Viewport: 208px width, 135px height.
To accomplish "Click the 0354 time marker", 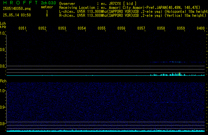I will [82, 28].
